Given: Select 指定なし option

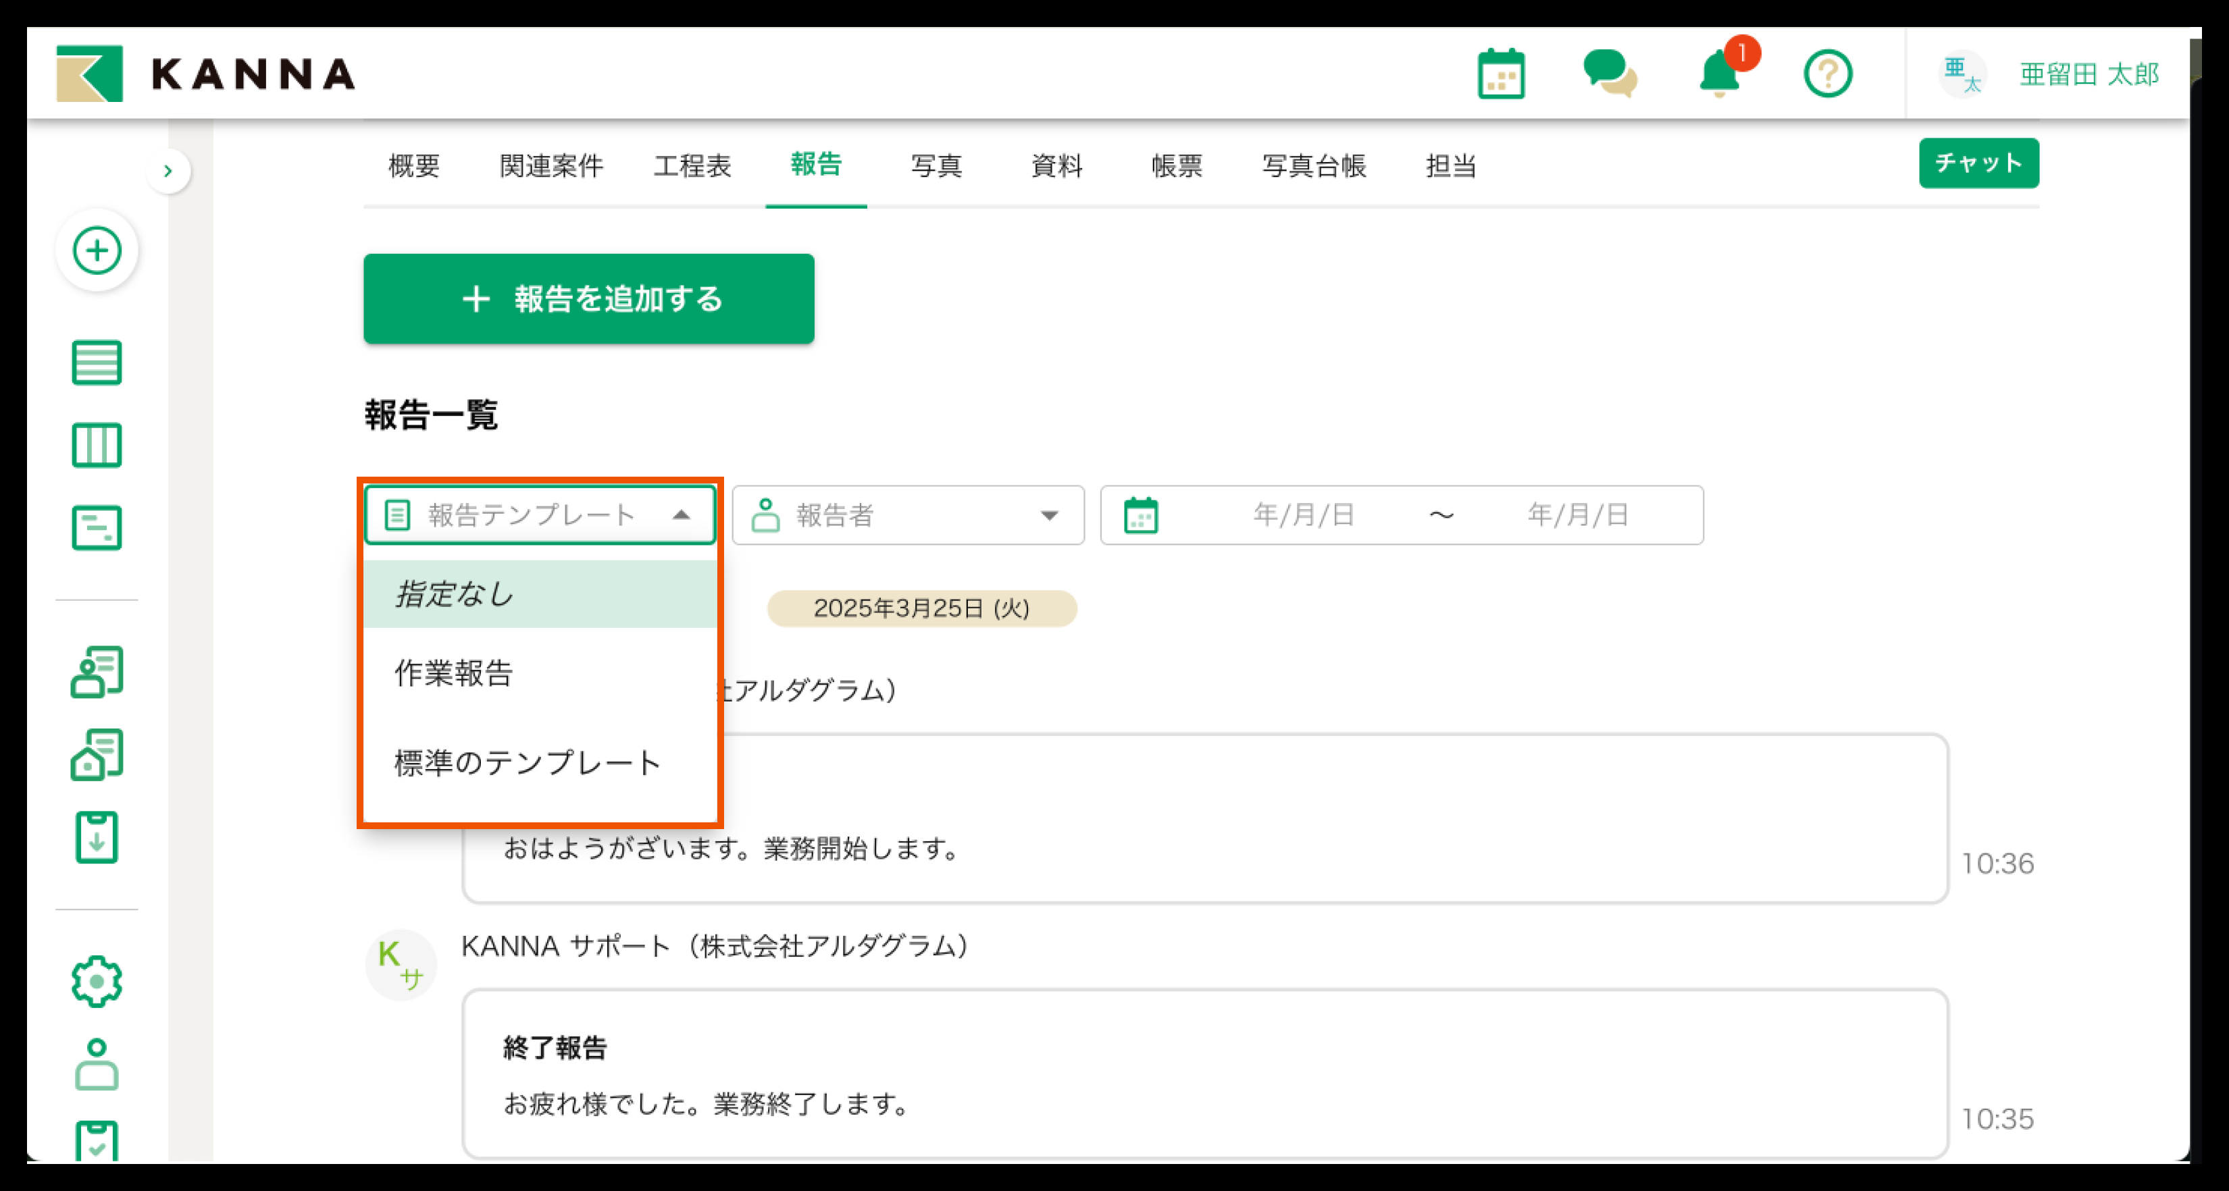Looking at the screenshot, I should click(453, 594).
